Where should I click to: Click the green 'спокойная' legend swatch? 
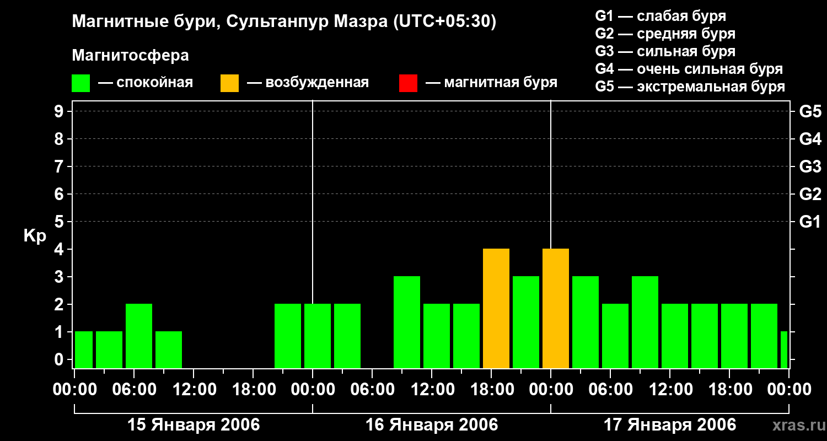[x=81, y=83]
